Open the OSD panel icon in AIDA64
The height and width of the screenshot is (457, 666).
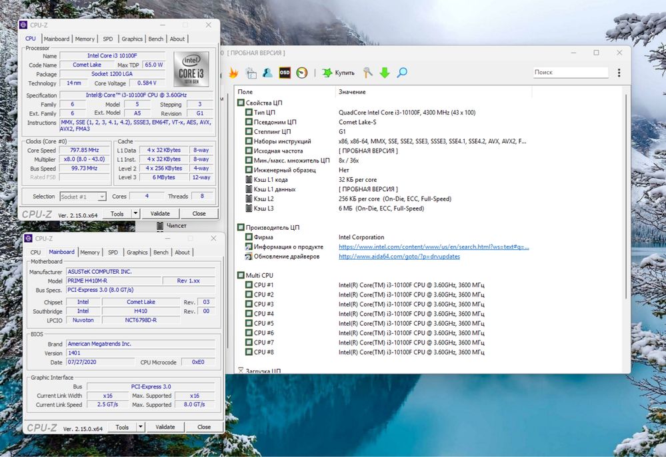tap(285, 73)
